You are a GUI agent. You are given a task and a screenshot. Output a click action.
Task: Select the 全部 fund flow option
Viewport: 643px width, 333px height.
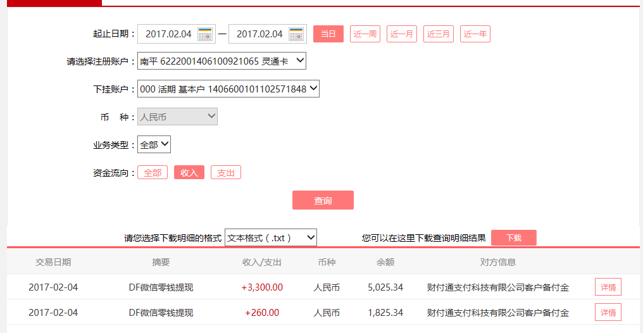pyautogui.click(x=153, y=173)
